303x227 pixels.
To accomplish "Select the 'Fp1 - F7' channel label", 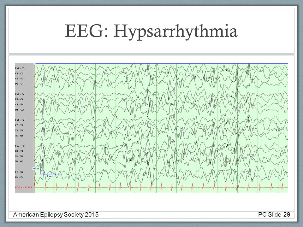I will tap(20, 120).
